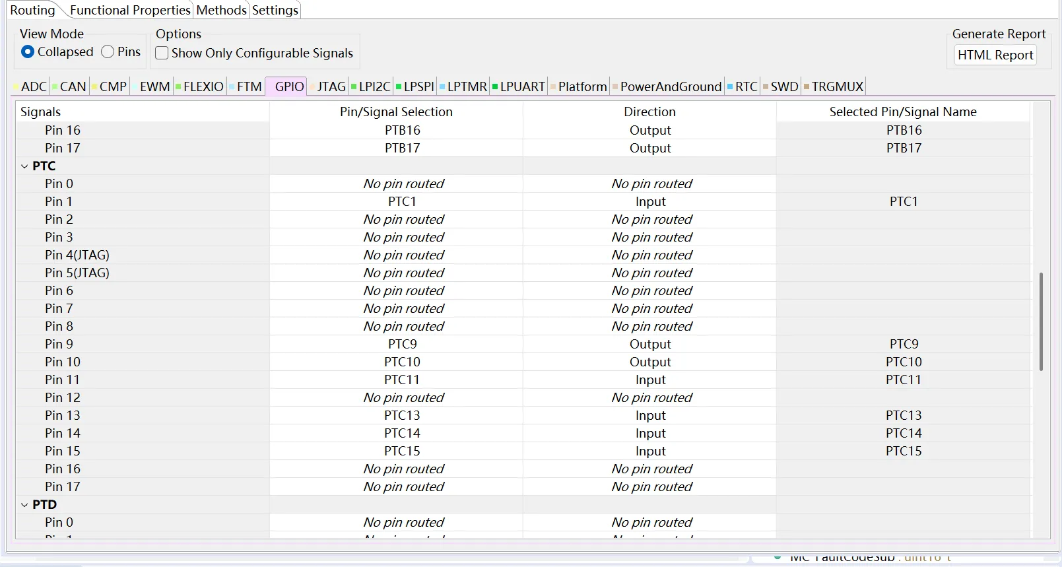Switch to the Platform tab
The width and height of the screenshot is (1062, 567).
[x=579, y=86]
